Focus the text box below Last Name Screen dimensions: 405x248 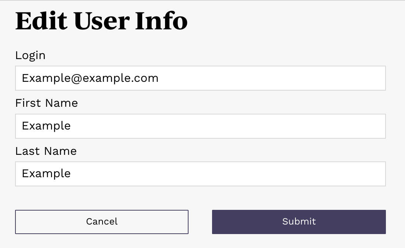(200, 174)
